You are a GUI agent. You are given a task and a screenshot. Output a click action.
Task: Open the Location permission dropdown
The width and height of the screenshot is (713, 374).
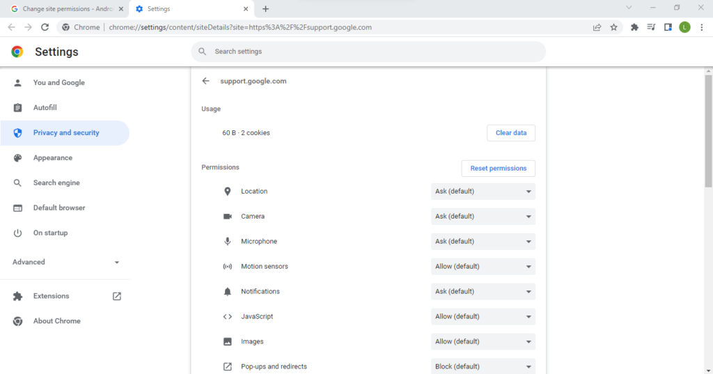(483, 191)
